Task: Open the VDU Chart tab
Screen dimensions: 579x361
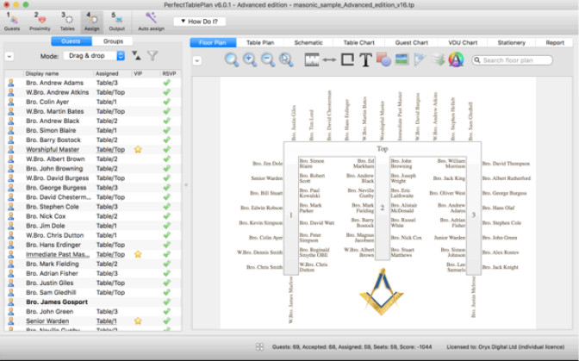Action: pyautogui.click(x=463, y=42)
